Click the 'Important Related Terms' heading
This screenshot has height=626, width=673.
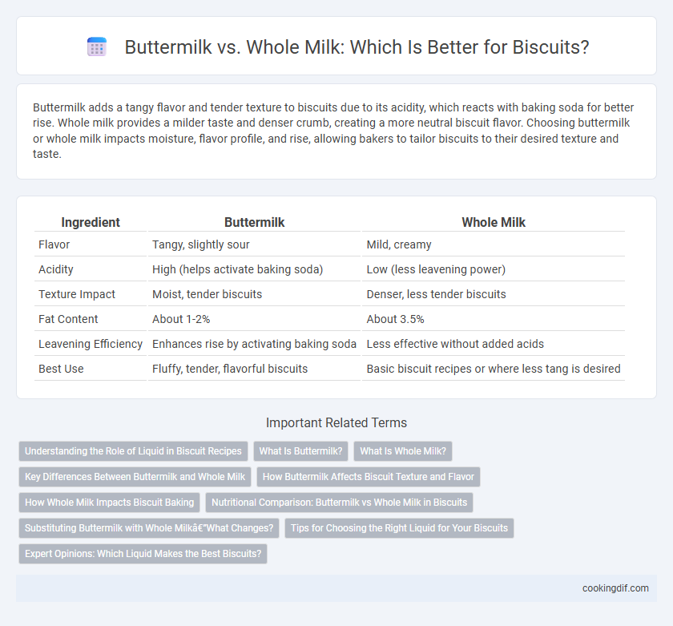(336, 423)
